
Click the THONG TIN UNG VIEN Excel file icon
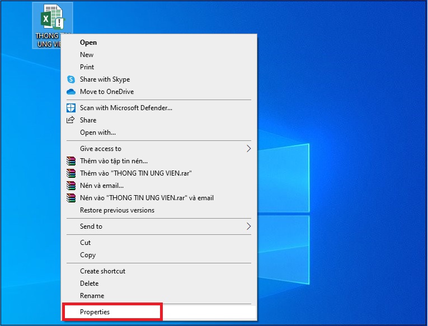pos(51,20)
